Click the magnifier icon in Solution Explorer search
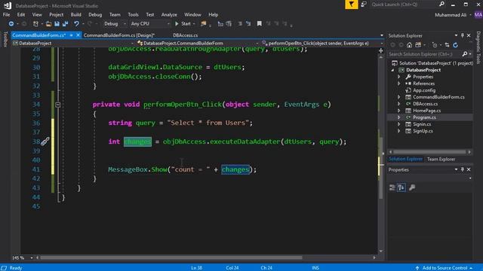The image size is (483, 271). click(465, 54)
